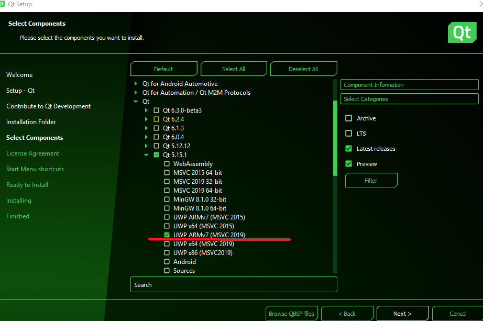
Task: Select the Android tree row label
Action: pyautogui.click(x=184, y=261)
